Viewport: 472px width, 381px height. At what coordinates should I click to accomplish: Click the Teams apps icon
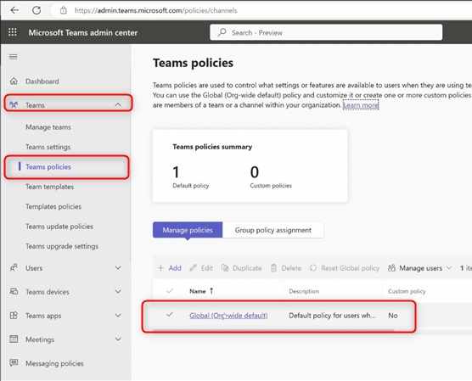tap(14, 316)
